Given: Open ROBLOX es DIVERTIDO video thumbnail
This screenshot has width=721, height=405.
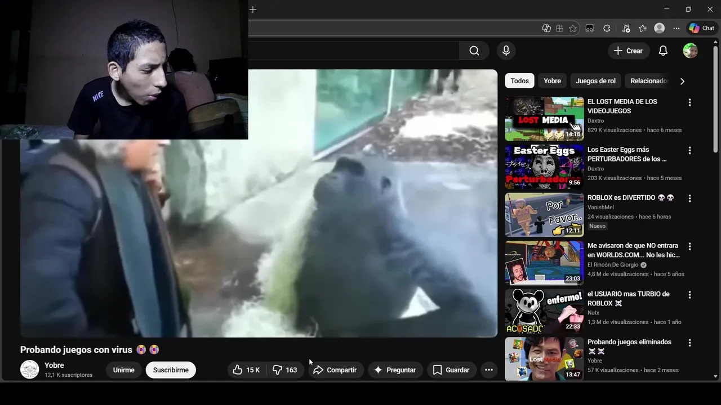Looking at the screenshot, I should (x=544, y=215).
